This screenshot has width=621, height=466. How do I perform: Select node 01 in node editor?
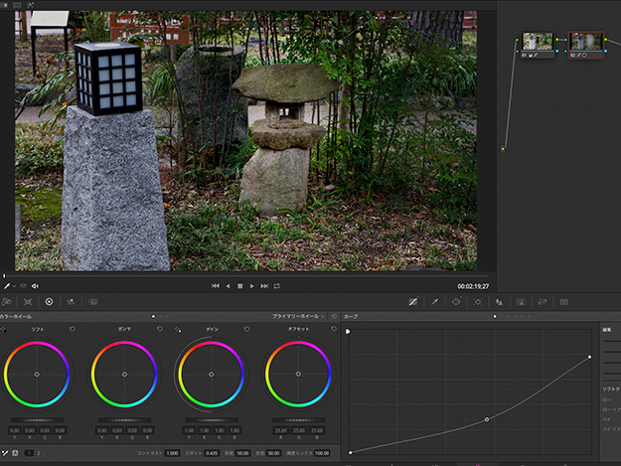(x=538, y=44)
